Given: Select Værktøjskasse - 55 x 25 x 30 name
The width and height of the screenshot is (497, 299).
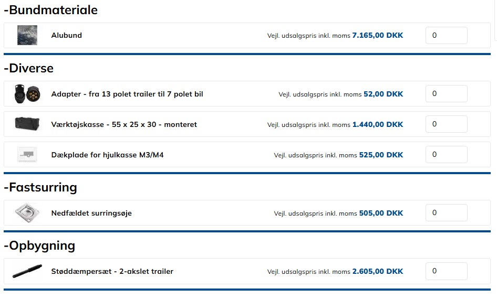Looking at the screenshot, I should click(124, 125).
